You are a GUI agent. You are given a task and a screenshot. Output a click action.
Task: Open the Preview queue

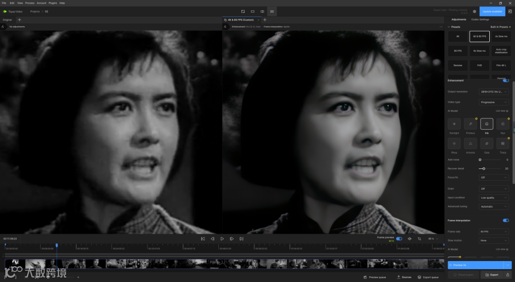pyautogui.click(x=375, y=277)
